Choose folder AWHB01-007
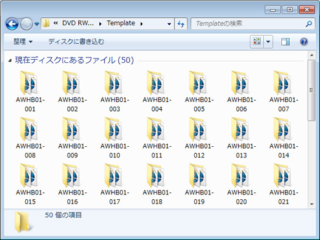 pyautogui.click(x=284, y=91)
